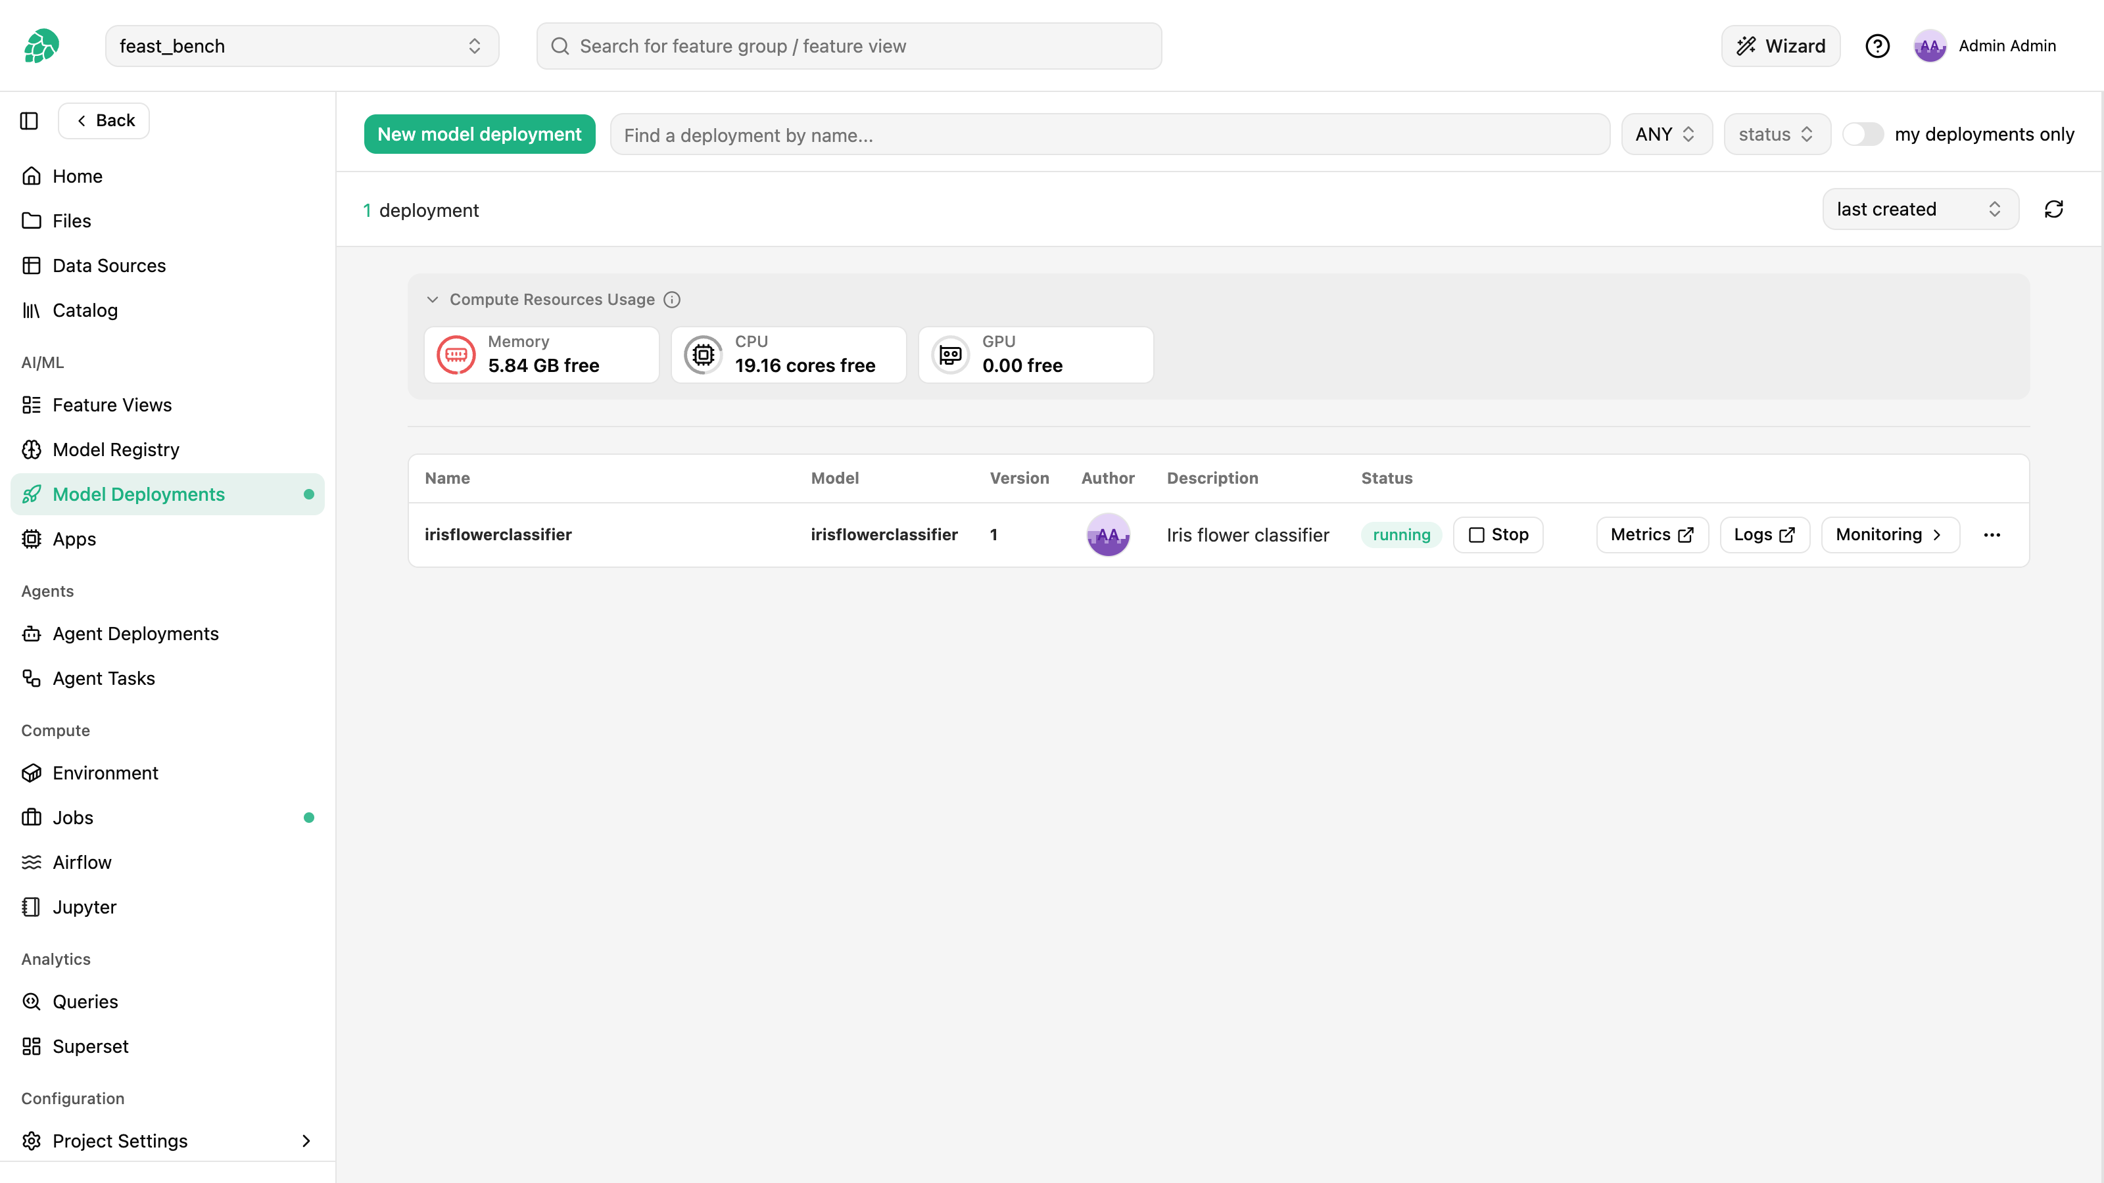Refresh the deployments list
This screenshot has height=1183, width=2104.
coord(2053,209)
